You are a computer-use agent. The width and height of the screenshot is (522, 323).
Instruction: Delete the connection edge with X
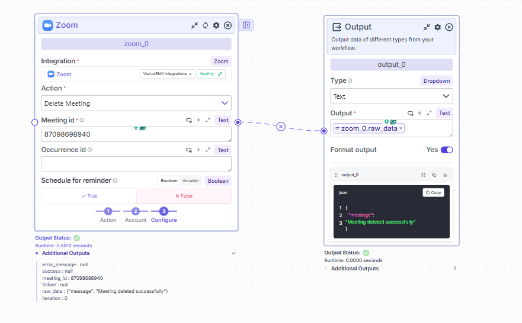pyautogui.click(x=281, y=127)
